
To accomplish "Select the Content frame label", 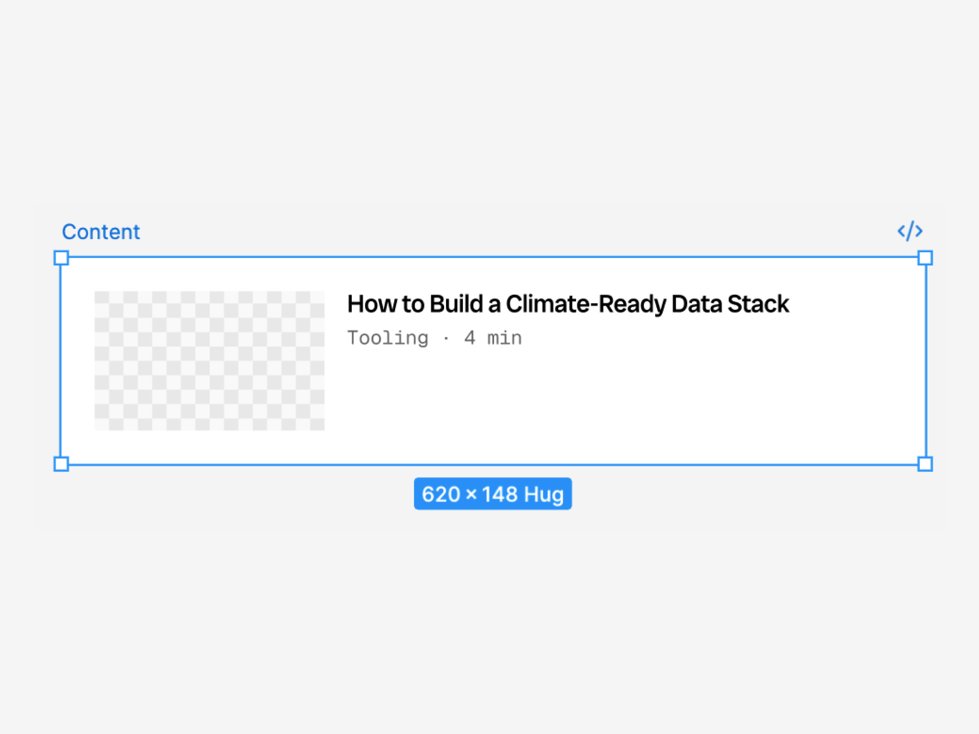I will click(100, 232).
